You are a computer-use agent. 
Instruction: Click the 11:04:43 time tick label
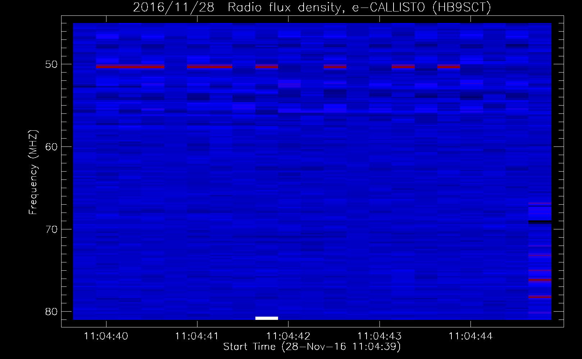379,336
